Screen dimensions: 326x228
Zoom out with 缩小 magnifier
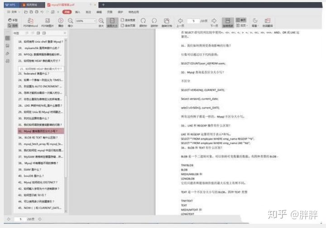(x=71, y=23)
